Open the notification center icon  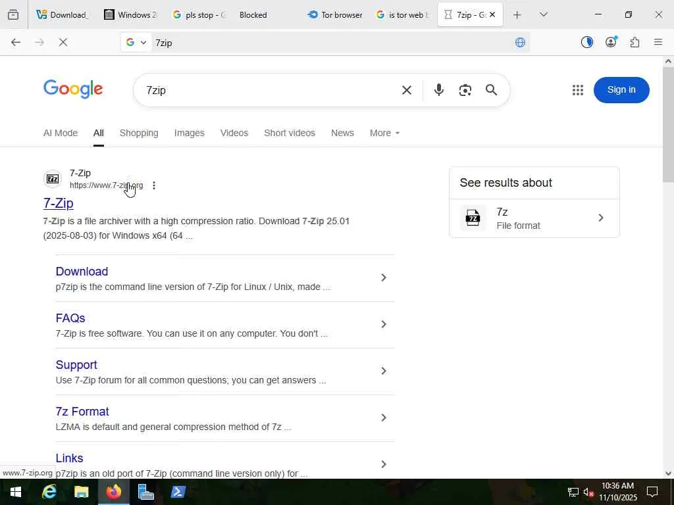click(x=652, y=492)
